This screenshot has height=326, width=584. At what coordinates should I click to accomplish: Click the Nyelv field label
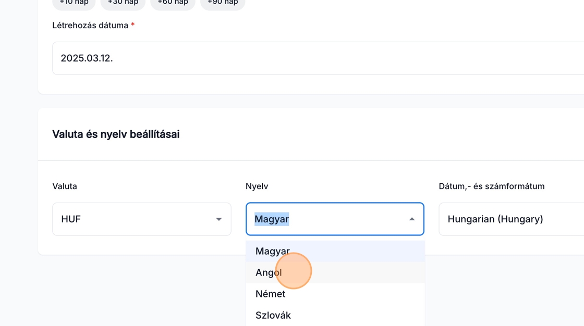coord(257,186)
